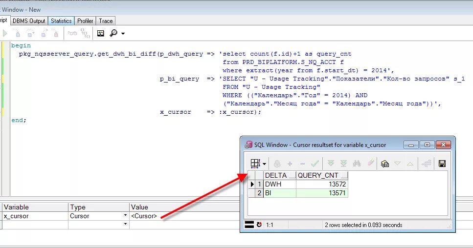The height and width of the screenshot is (248, 473).
Task: Click the magnifier Find icon
Action: click(113, 33)
